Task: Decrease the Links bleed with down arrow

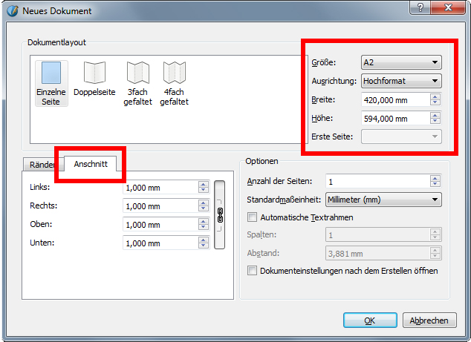Action: [x=203, y=191]
